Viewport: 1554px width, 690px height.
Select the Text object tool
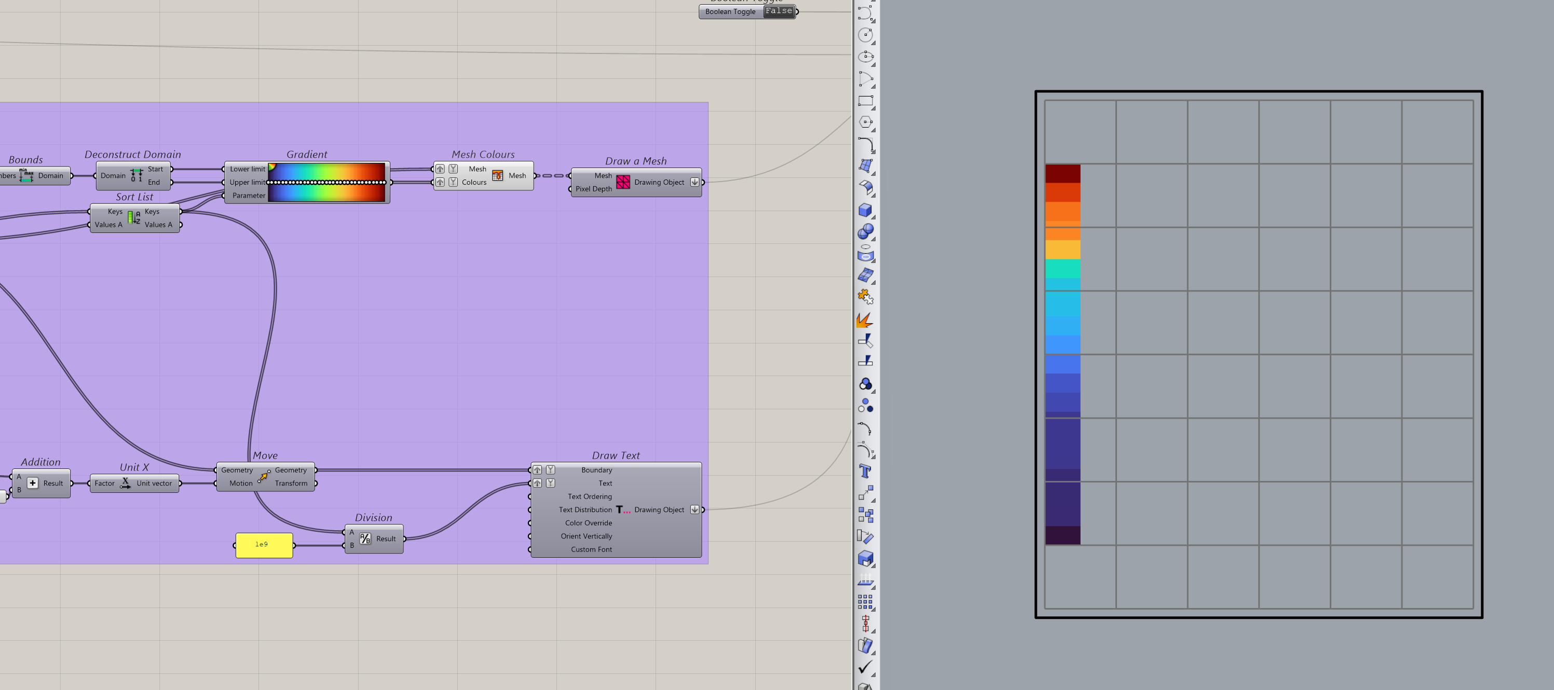pyautogui.click(x=865, y=471)
